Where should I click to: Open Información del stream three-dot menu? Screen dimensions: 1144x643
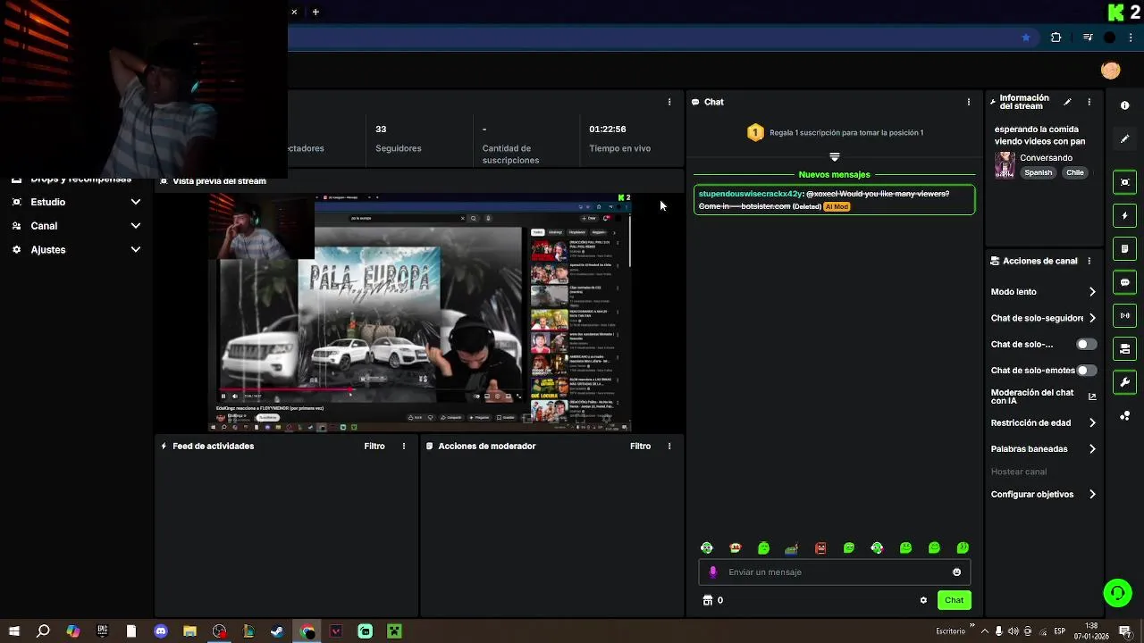point(1089,102)
